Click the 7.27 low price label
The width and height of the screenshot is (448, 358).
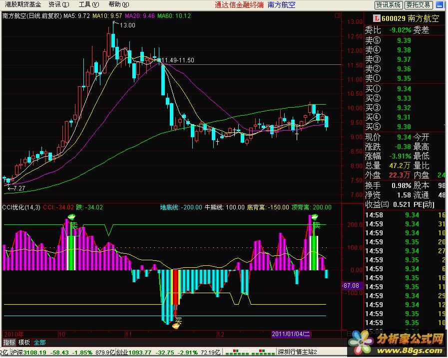pyautogui.click(x=19, y=188)
